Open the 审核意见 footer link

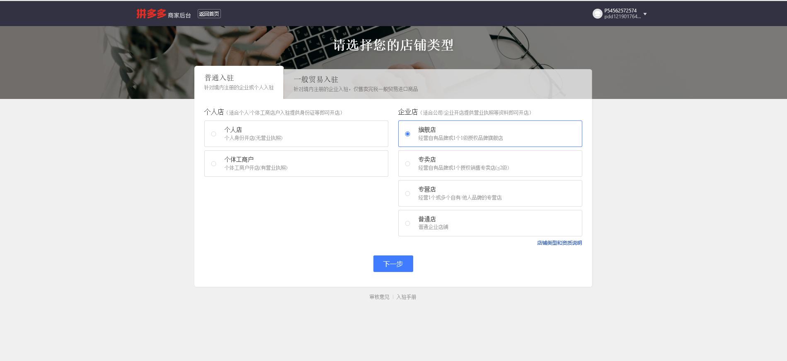coord(379,297)
